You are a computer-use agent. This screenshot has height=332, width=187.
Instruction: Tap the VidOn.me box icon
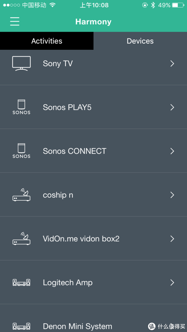[21, 239]
